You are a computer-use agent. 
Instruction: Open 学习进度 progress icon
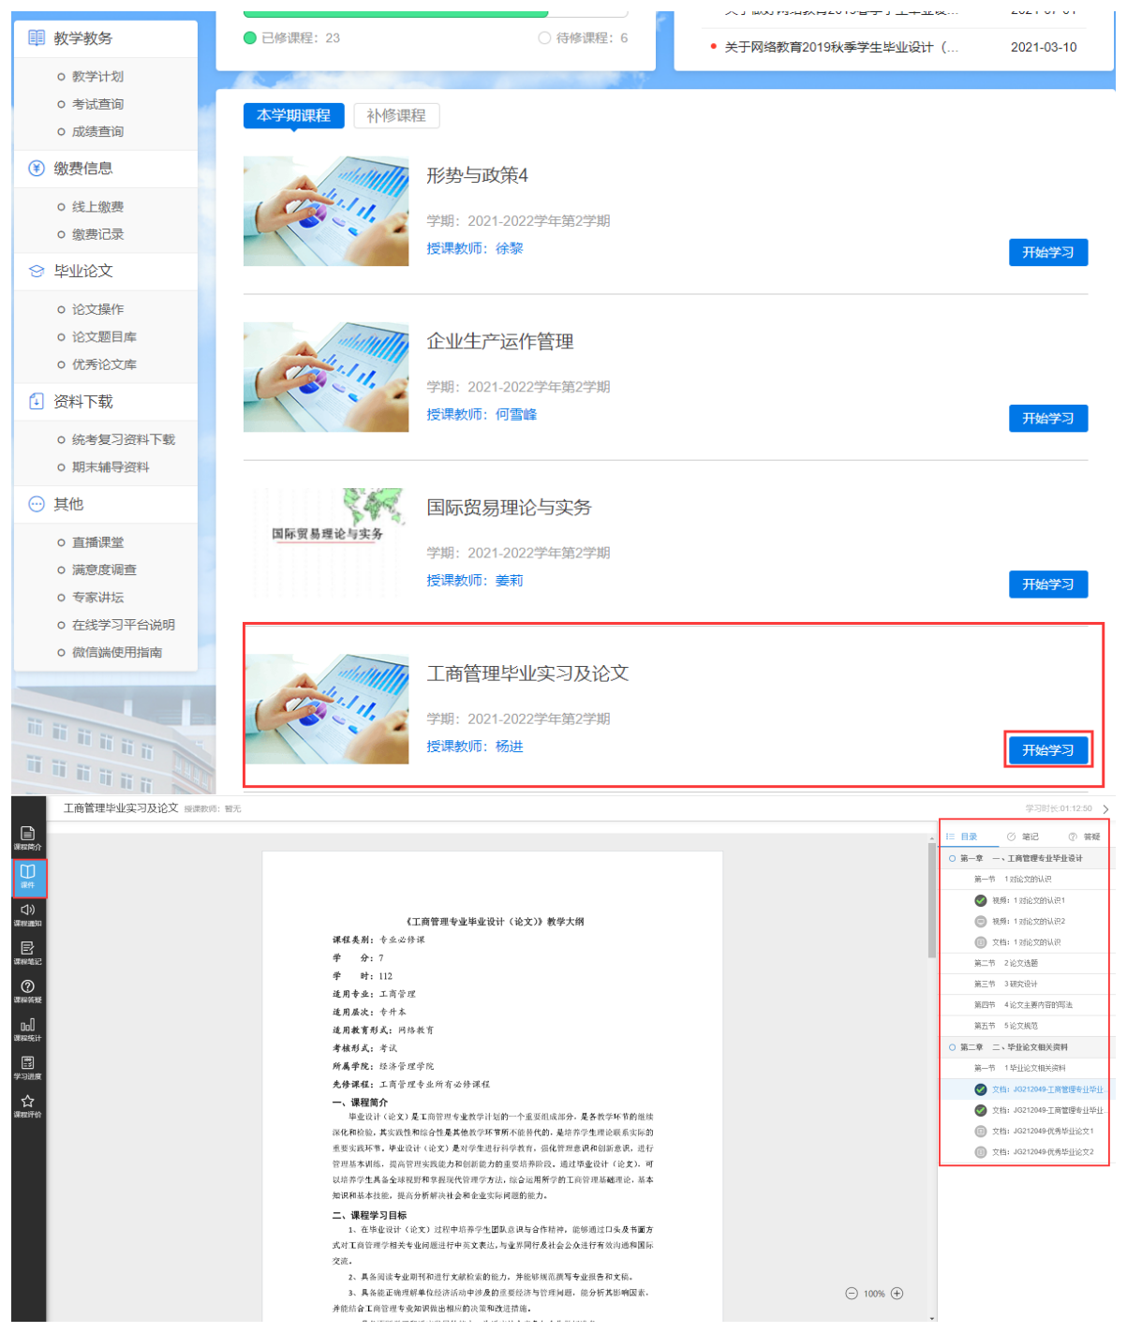[27, 1068]
